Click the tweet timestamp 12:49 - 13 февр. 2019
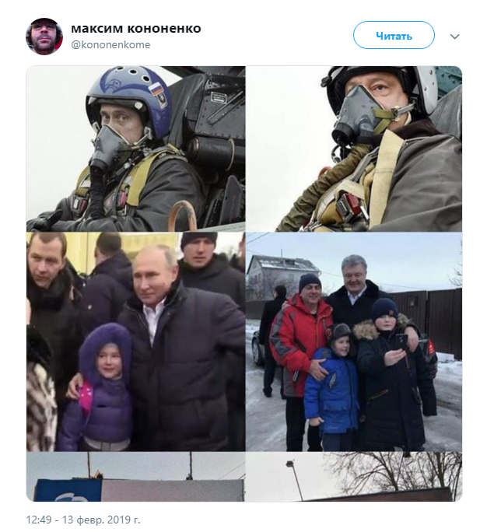Viewport: 487px width, 532px height. (83, 520)
